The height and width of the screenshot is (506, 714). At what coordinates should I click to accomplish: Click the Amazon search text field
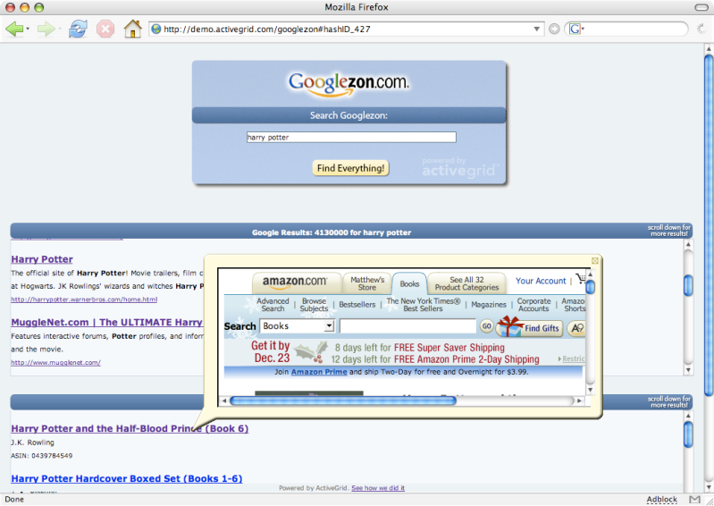[x=408, y=326]
